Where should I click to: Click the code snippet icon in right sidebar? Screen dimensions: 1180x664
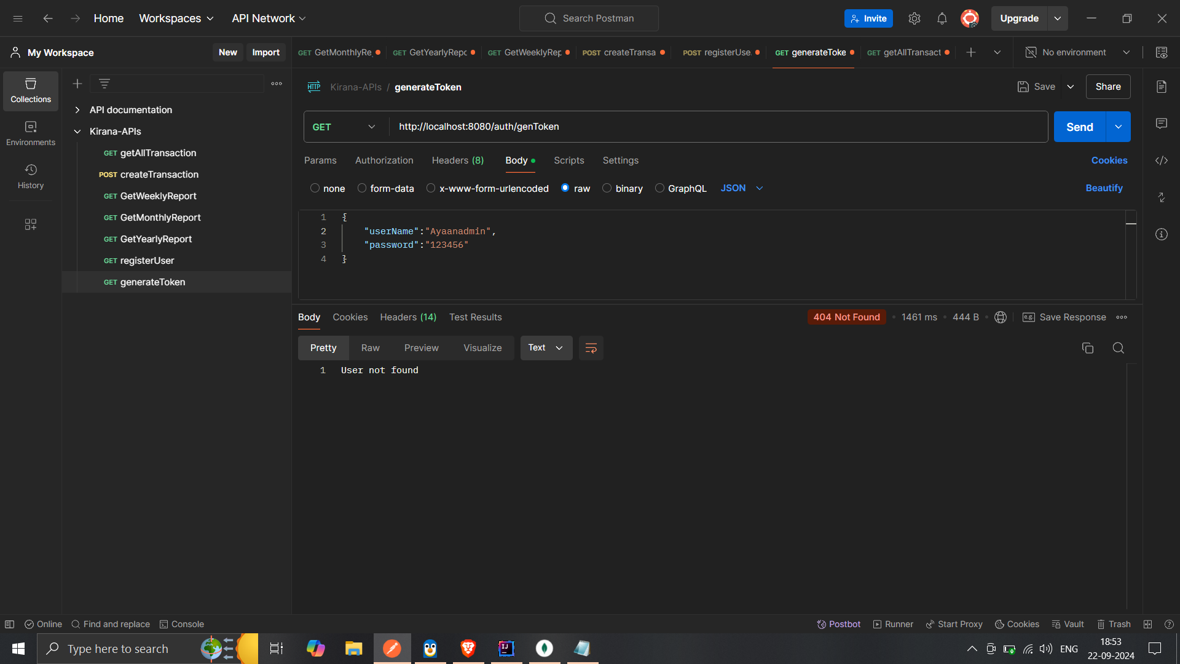(1161, 160)
